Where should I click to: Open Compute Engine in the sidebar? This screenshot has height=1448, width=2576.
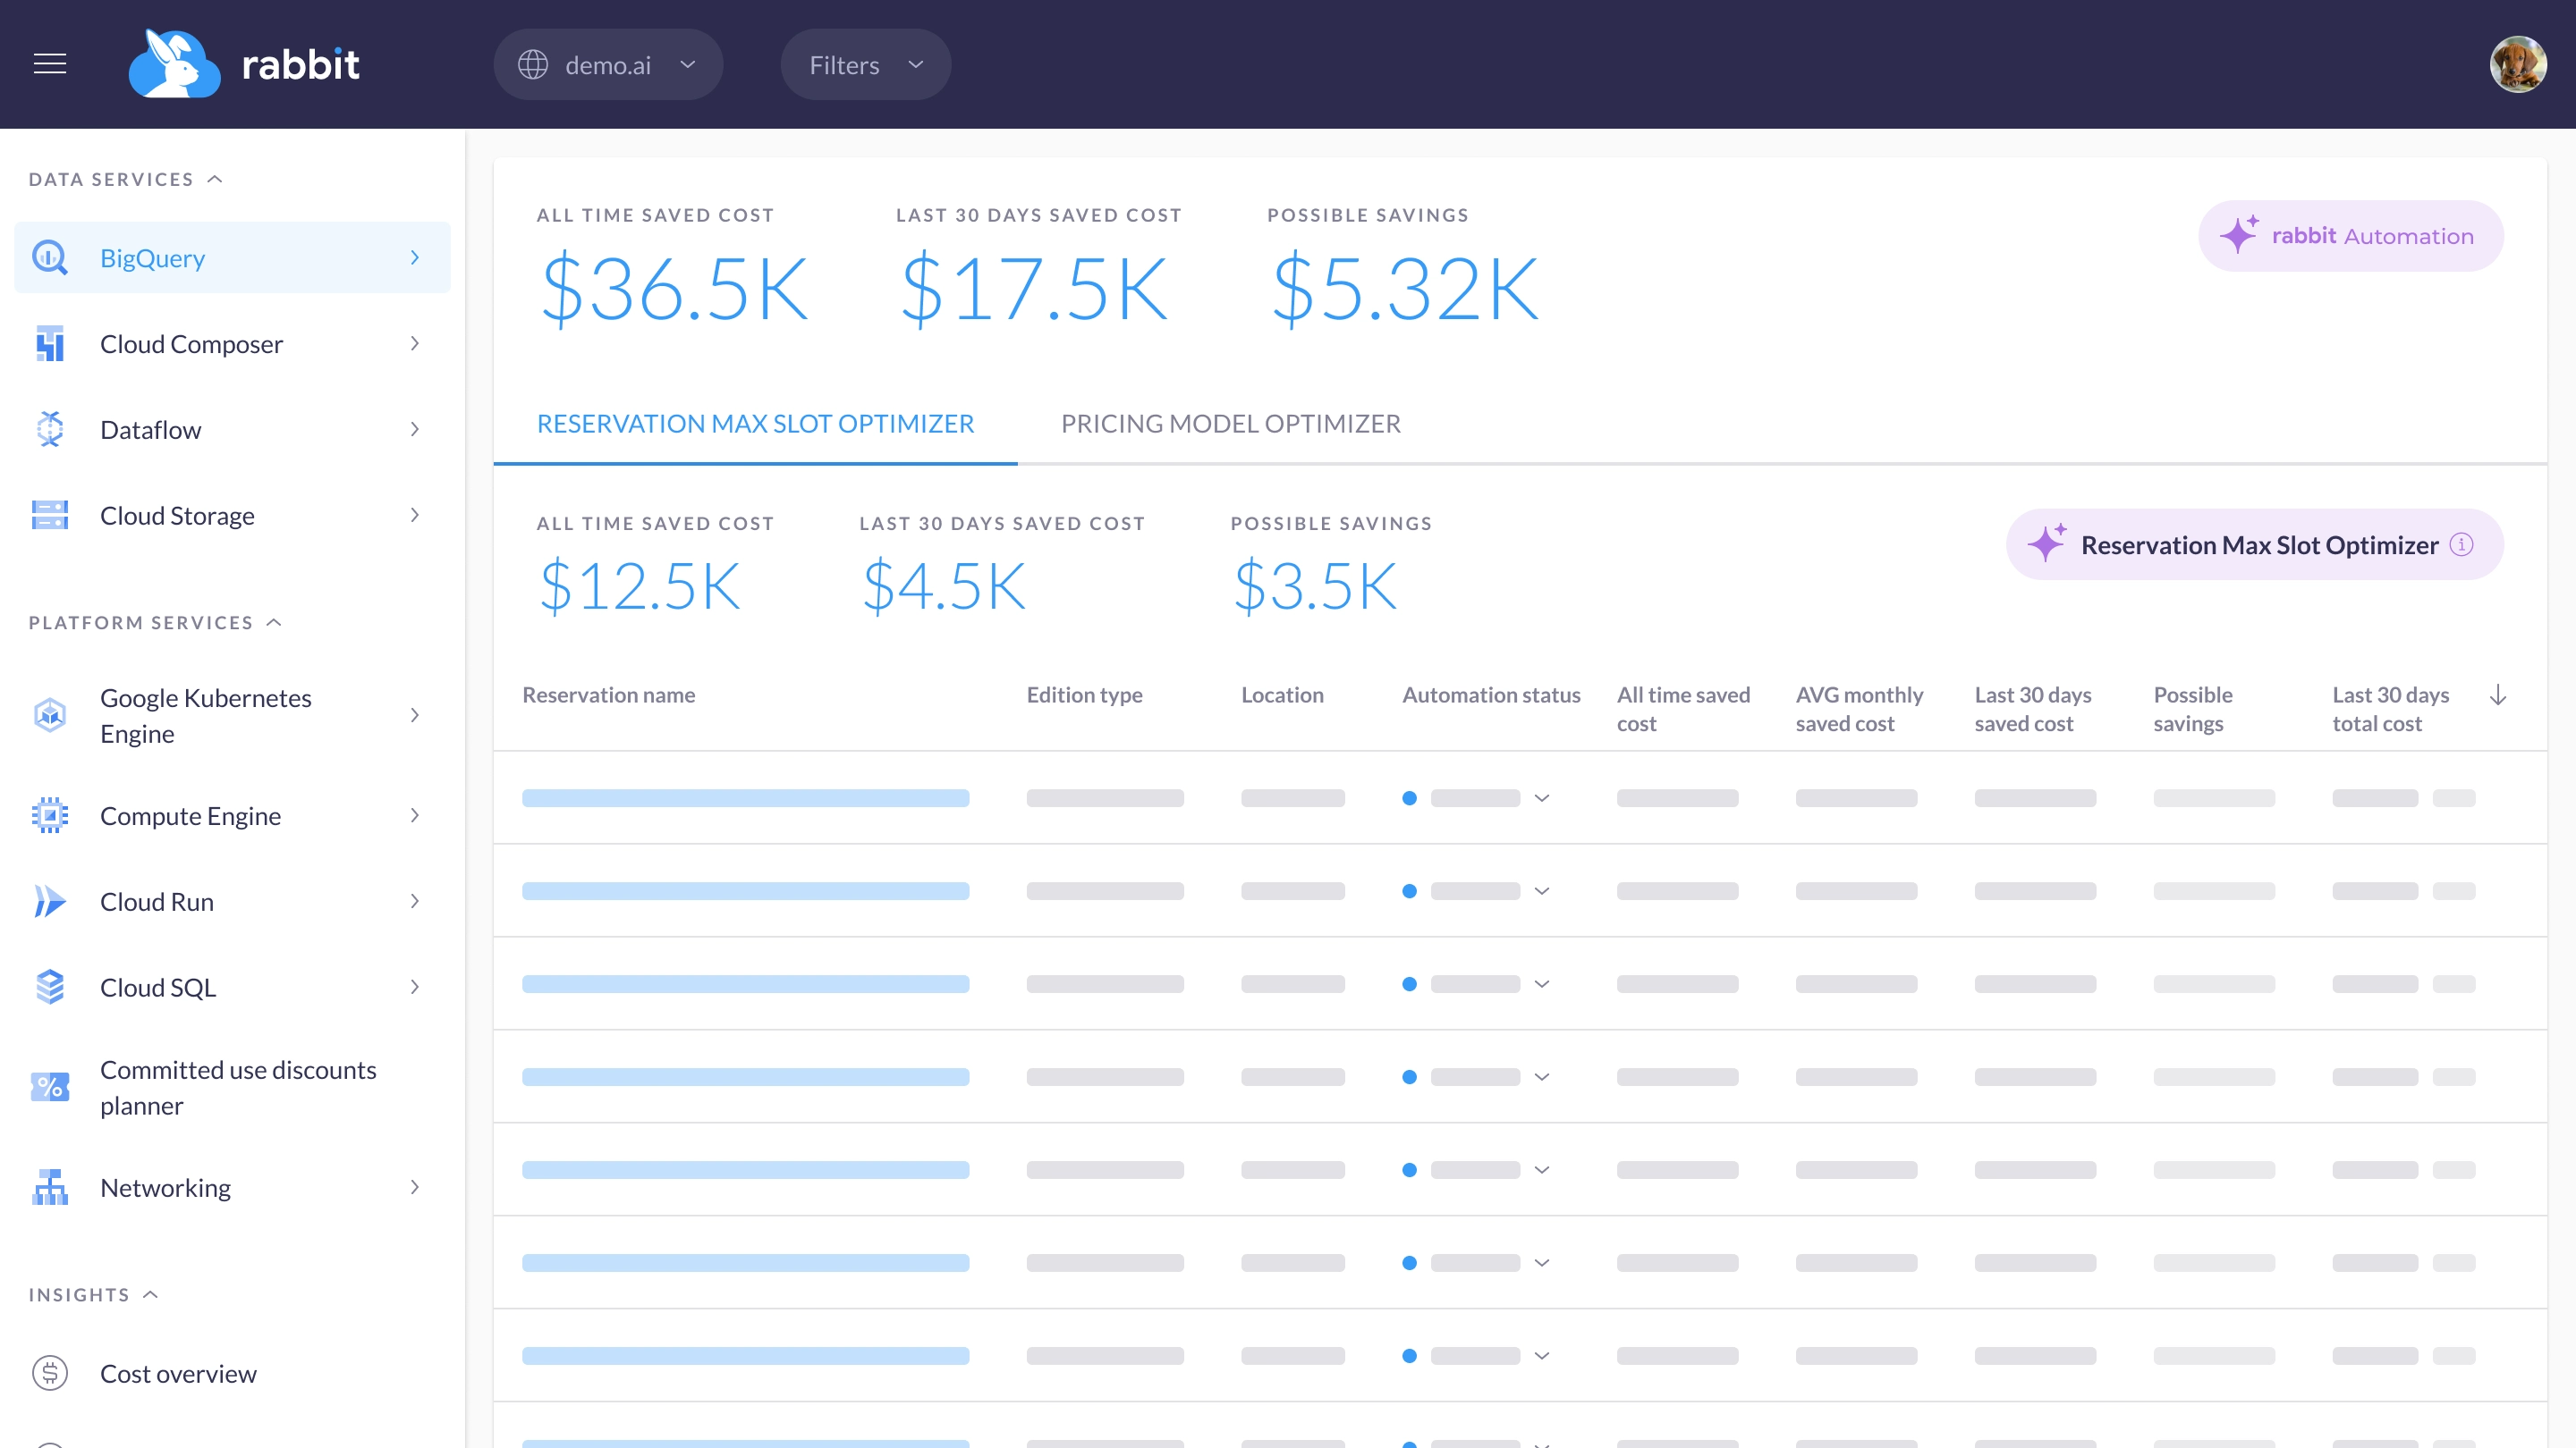click(x=232, y=815)
